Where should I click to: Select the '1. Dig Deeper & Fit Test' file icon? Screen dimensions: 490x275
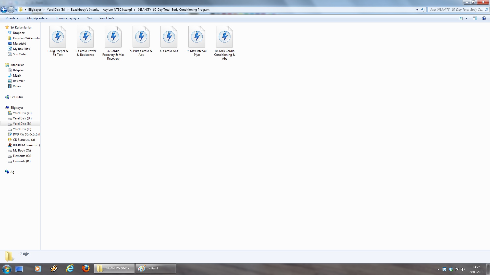click(58, 37)
